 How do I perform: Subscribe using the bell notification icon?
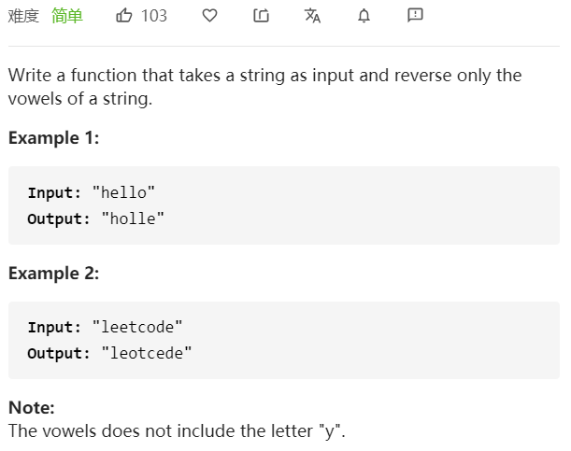pos(364,16)
